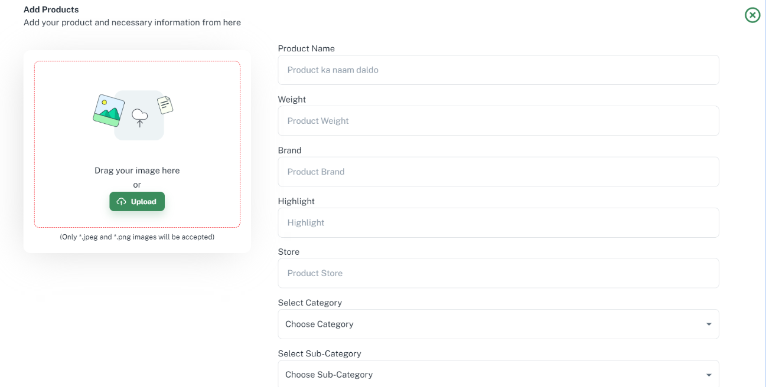Click the document note icon in upload illustration
This screenshot has width=766, height=387.
[165, 106]
